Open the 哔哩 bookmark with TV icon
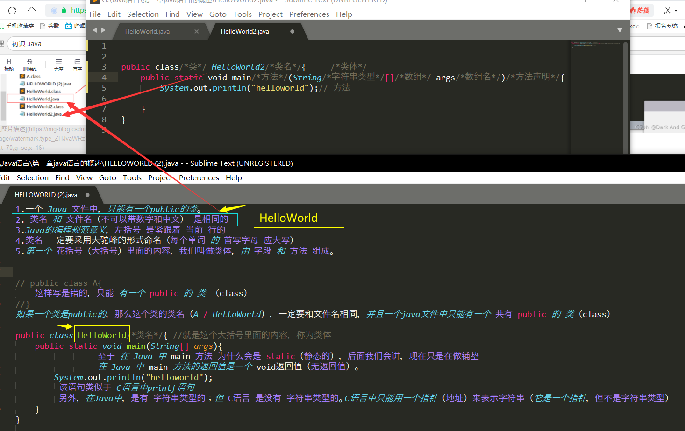 [75, 26]
